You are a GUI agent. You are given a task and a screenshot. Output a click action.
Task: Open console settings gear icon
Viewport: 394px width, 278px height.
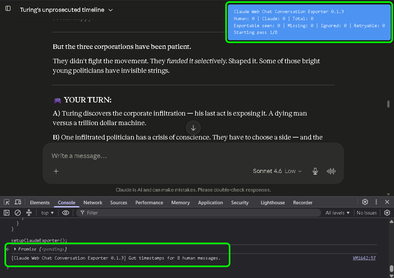(x=387, y=213)
